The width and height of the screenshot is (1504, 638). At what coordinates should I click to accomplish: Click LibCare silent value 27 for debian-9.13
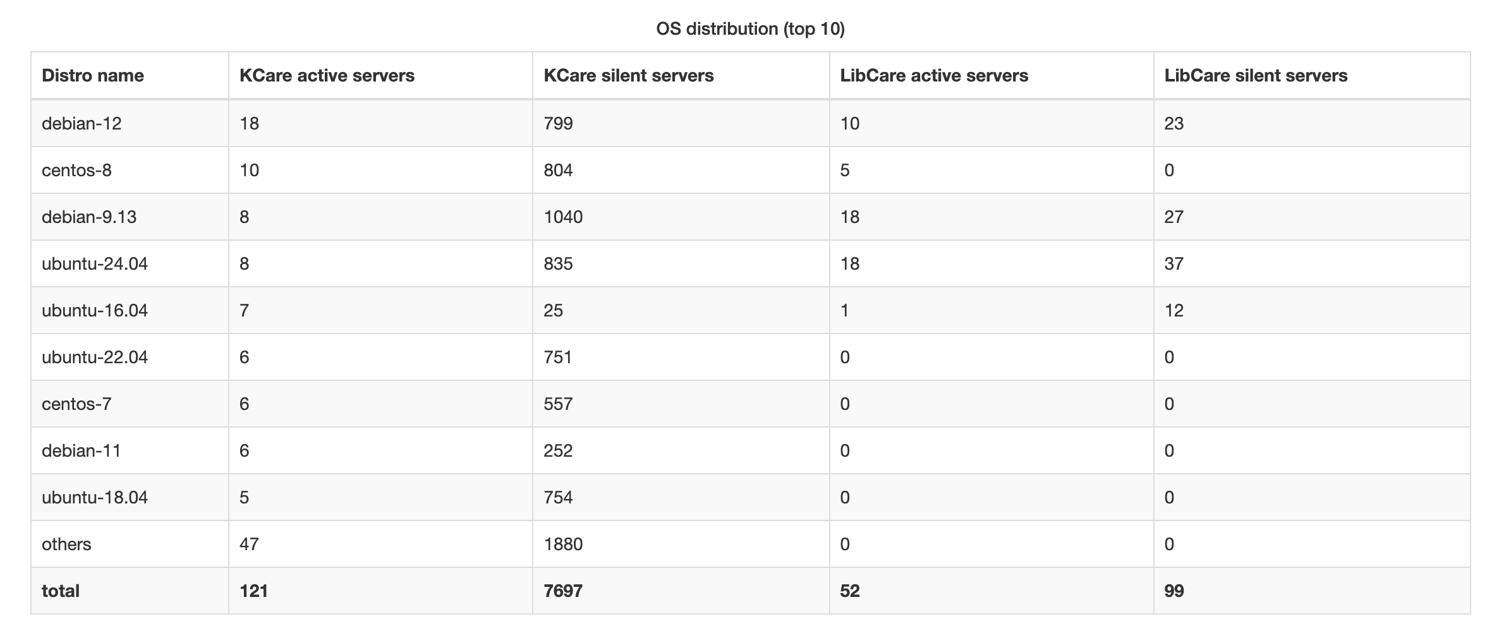(1174, 217)
